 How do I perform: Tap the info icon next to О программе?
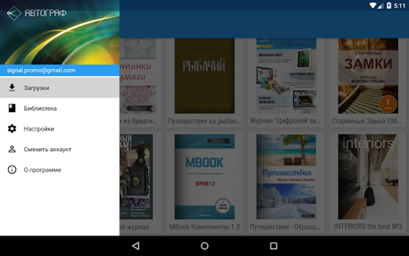tap(12, 170)
